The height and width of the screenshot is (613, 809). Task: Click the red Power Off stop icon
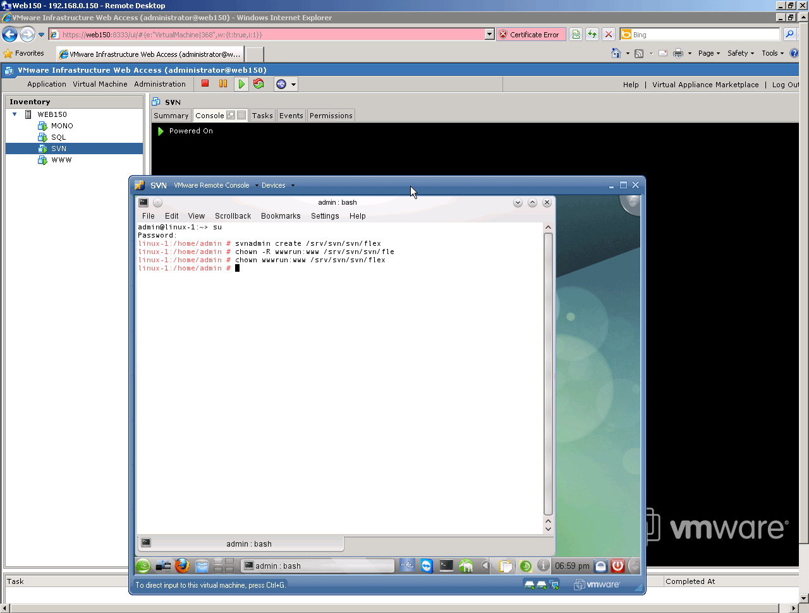coord(205,83)
